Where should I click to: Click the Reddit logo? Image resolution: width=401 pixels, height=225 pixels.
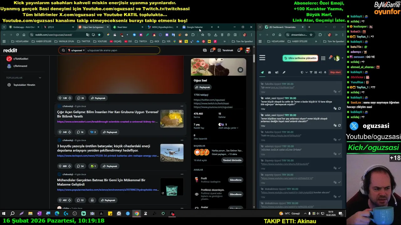point(10,50)
